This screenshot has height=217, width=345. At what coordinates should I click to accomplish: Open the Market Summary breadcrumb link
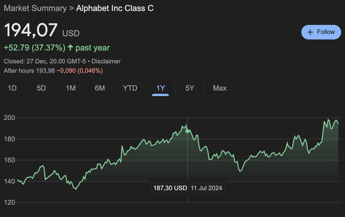(35, 8)
